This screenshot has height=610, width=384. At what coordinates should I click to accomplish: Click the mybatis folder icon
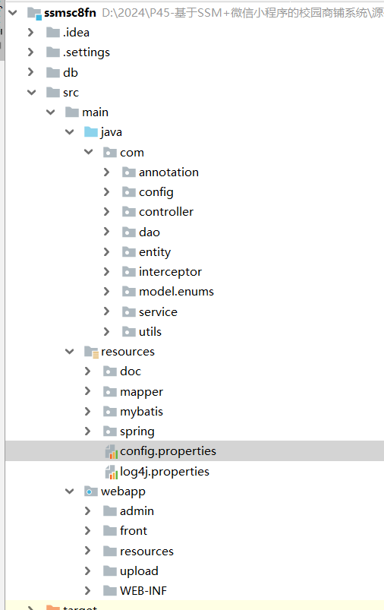[x=110, y=412]
